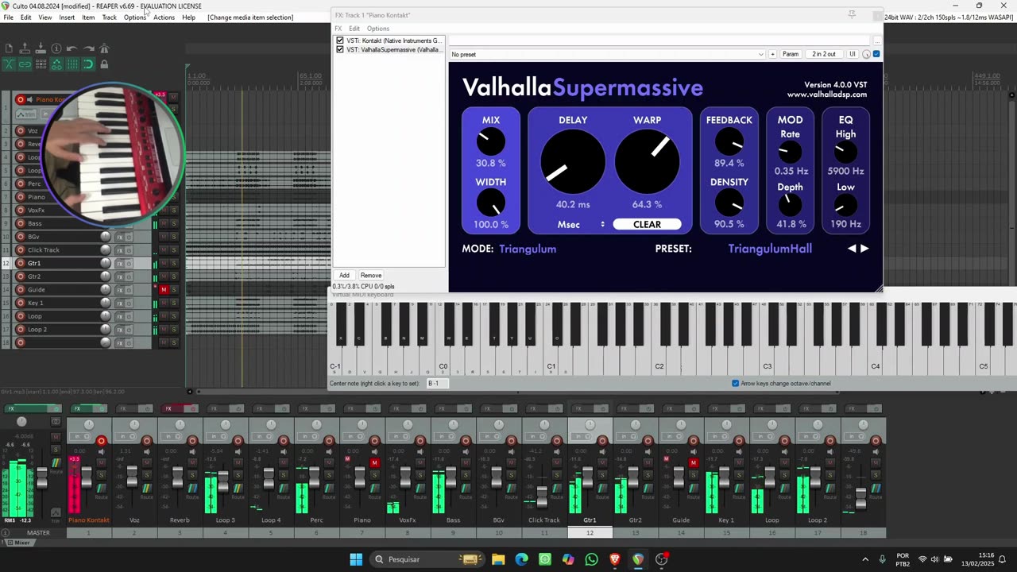Screen dimensions: 1017x572
Task: Open input selector on Voz mixer strip
Action: pos(125,436)
